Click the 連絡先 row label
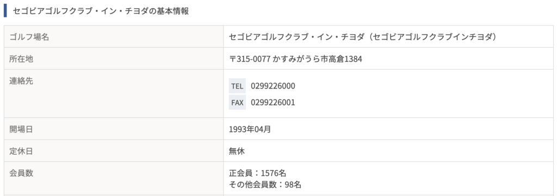557x196 pixels. tap(21, 81)
